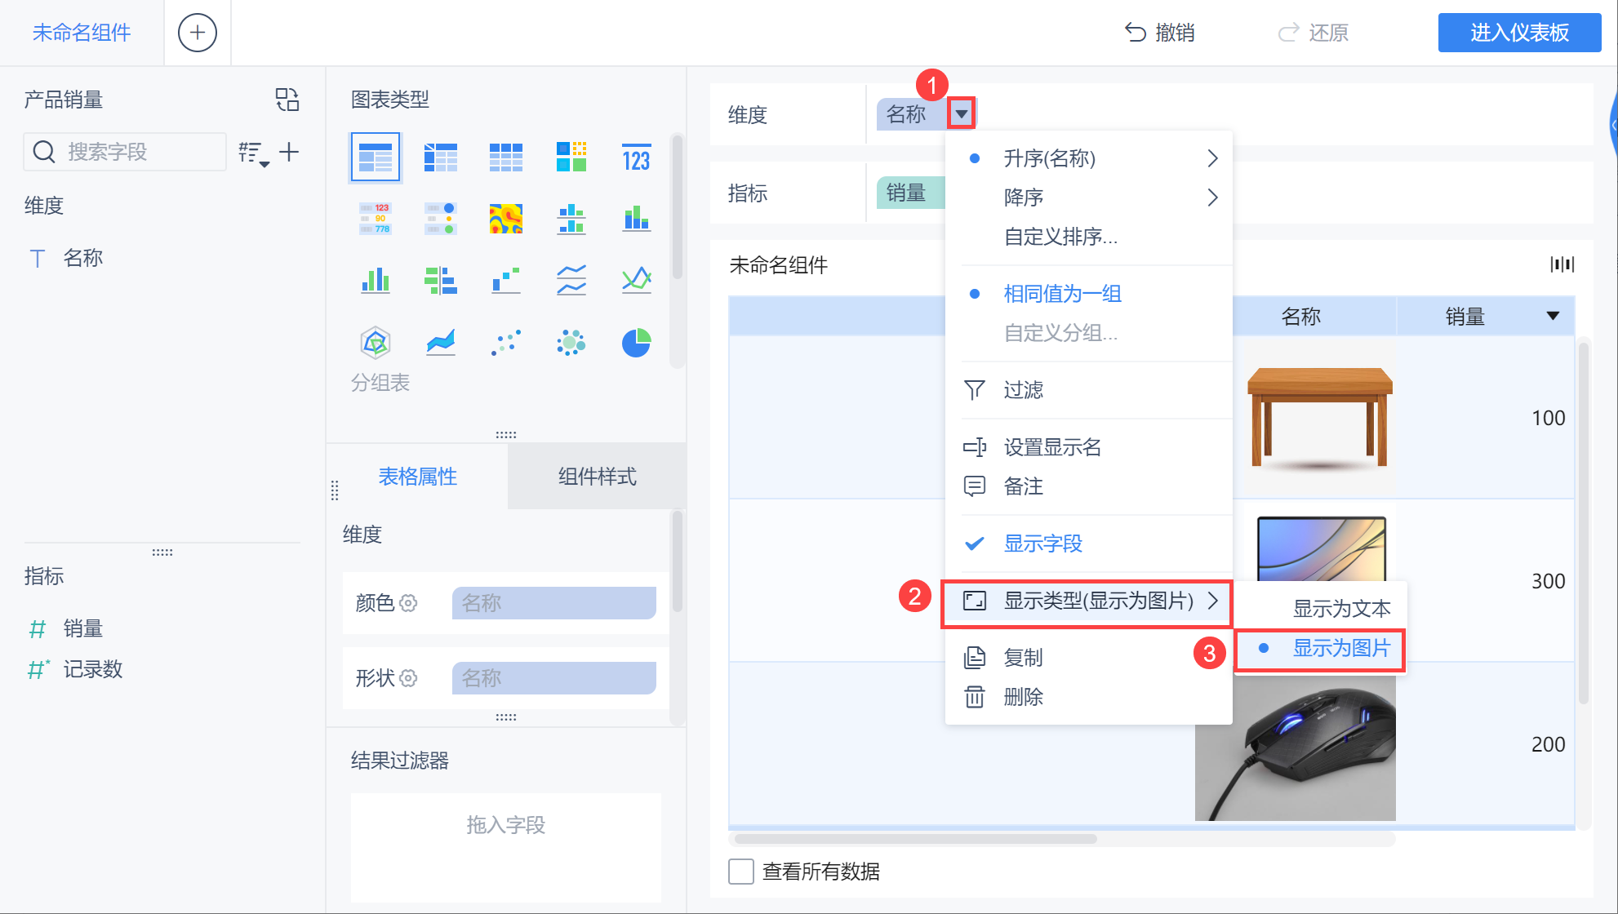Choose 设置显示名 from context menu

[x=1051, y=447]
